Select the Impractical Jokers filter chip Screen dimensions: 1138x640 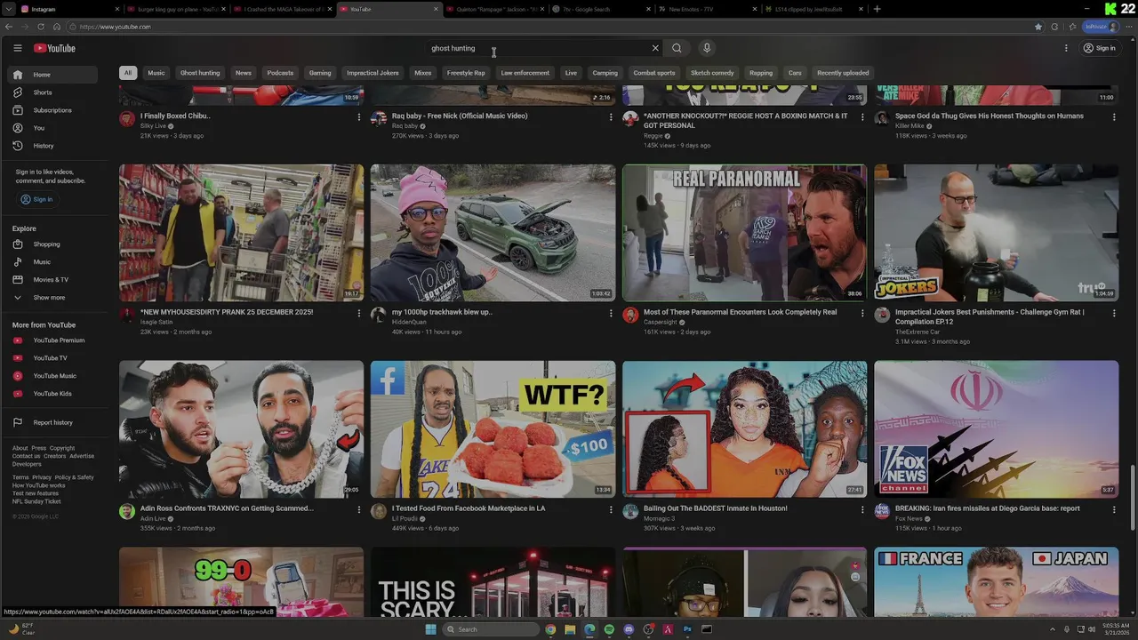pos(373,73)
